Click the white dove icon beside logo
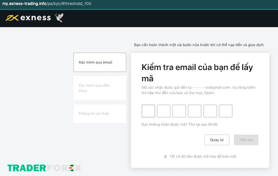The height and width of the screenshot is (176, 278). click(59, 18)
